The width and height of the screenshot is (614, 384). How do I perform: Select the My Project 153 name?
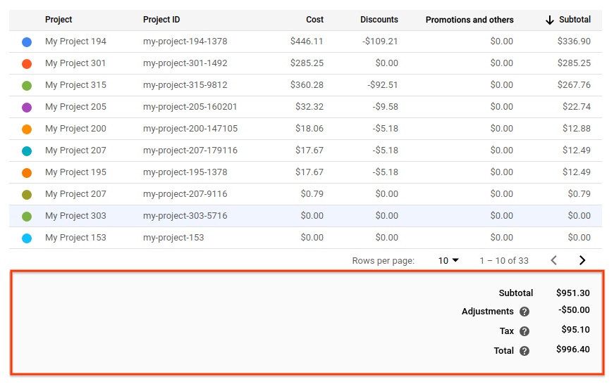(75, 238)
